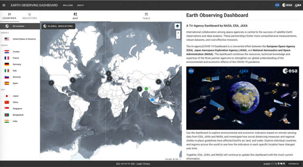Screen dimensions: 303x167
Task: Open the hamburger navigation menu
Action: pos(4,5)
